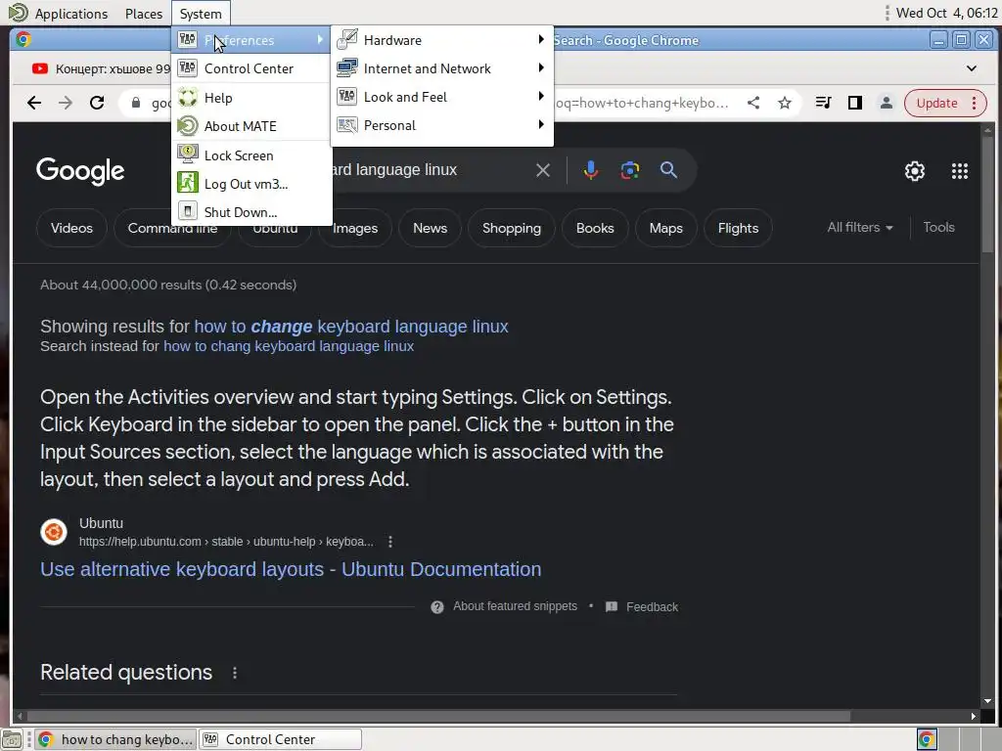1002x751 pixels.
Task: Open Related questions options dots
Action: click(x=235, y=673)
